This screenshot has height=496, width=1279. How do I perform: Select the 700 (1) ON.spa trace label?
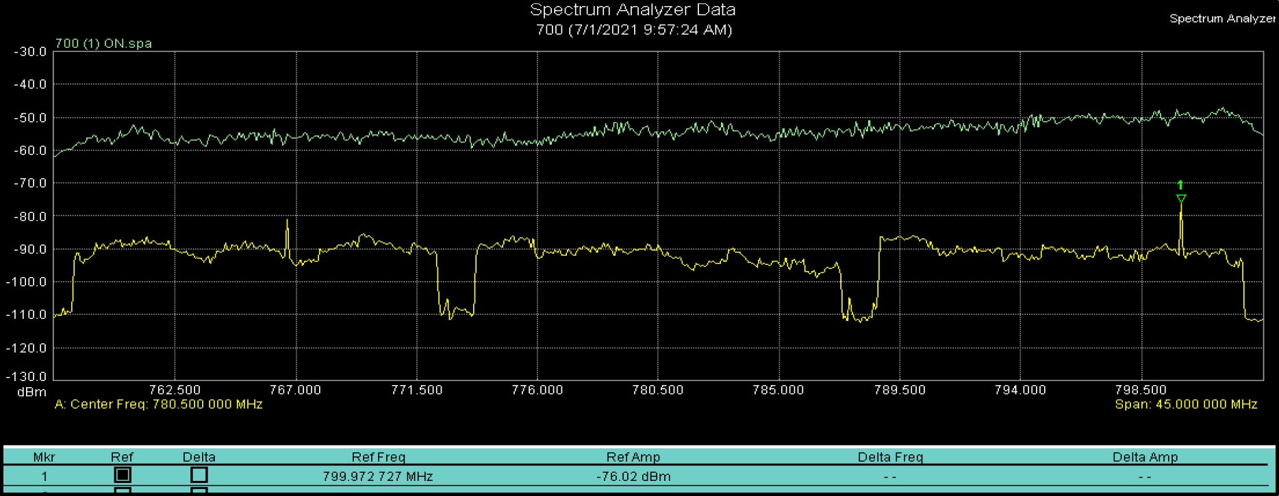click(103, 43)
